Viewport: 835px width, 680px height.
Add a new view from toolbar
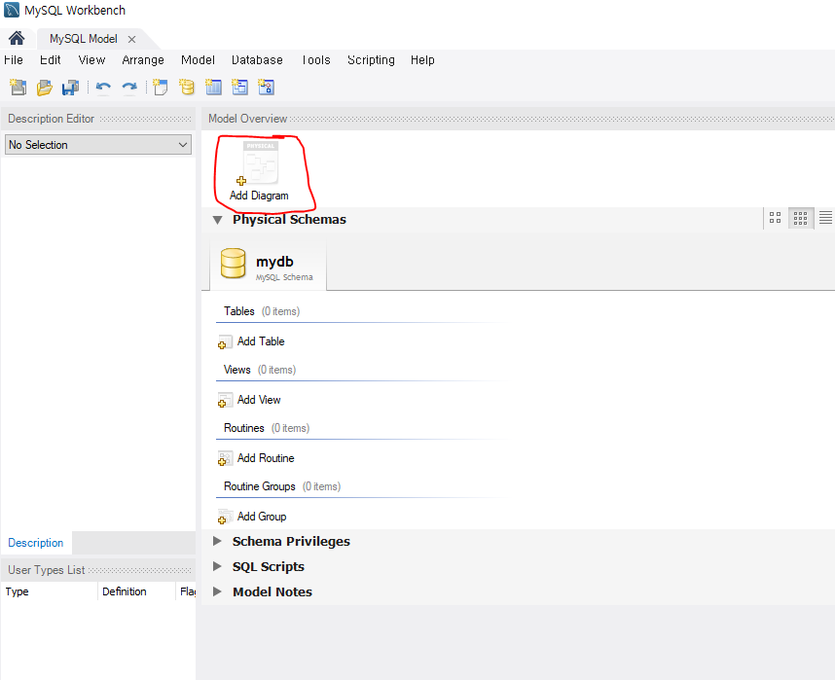coord(239,87)
